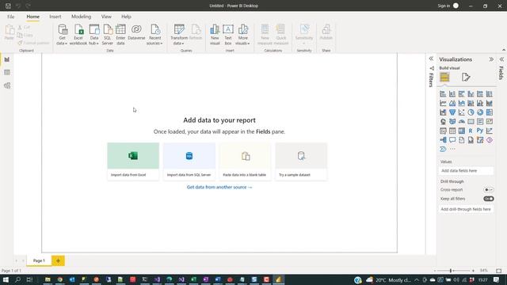Select the Page 1 tab

39,260
